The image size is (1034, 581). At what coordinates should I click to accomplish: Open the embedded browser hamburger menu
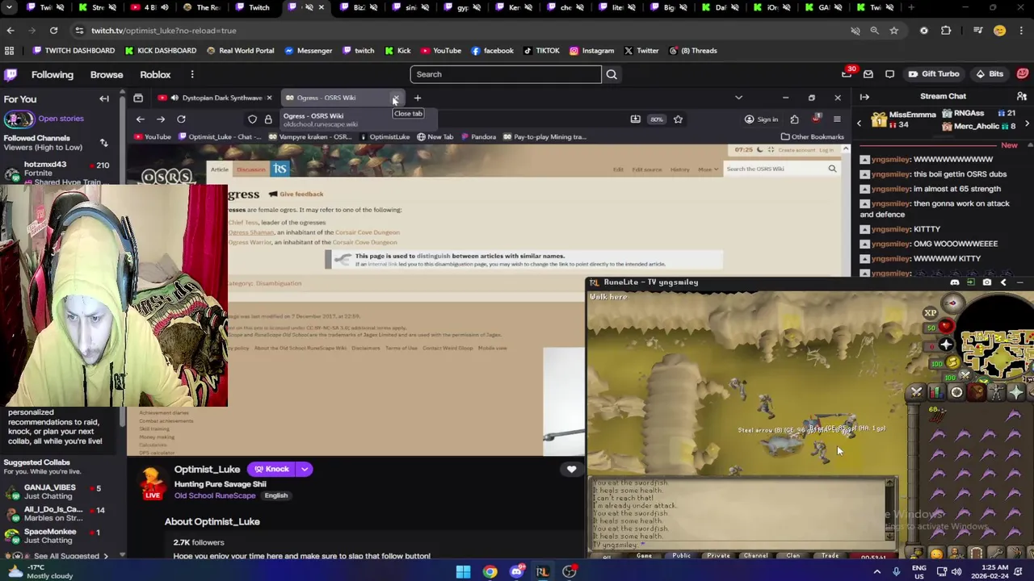click(x=836, y=119)
